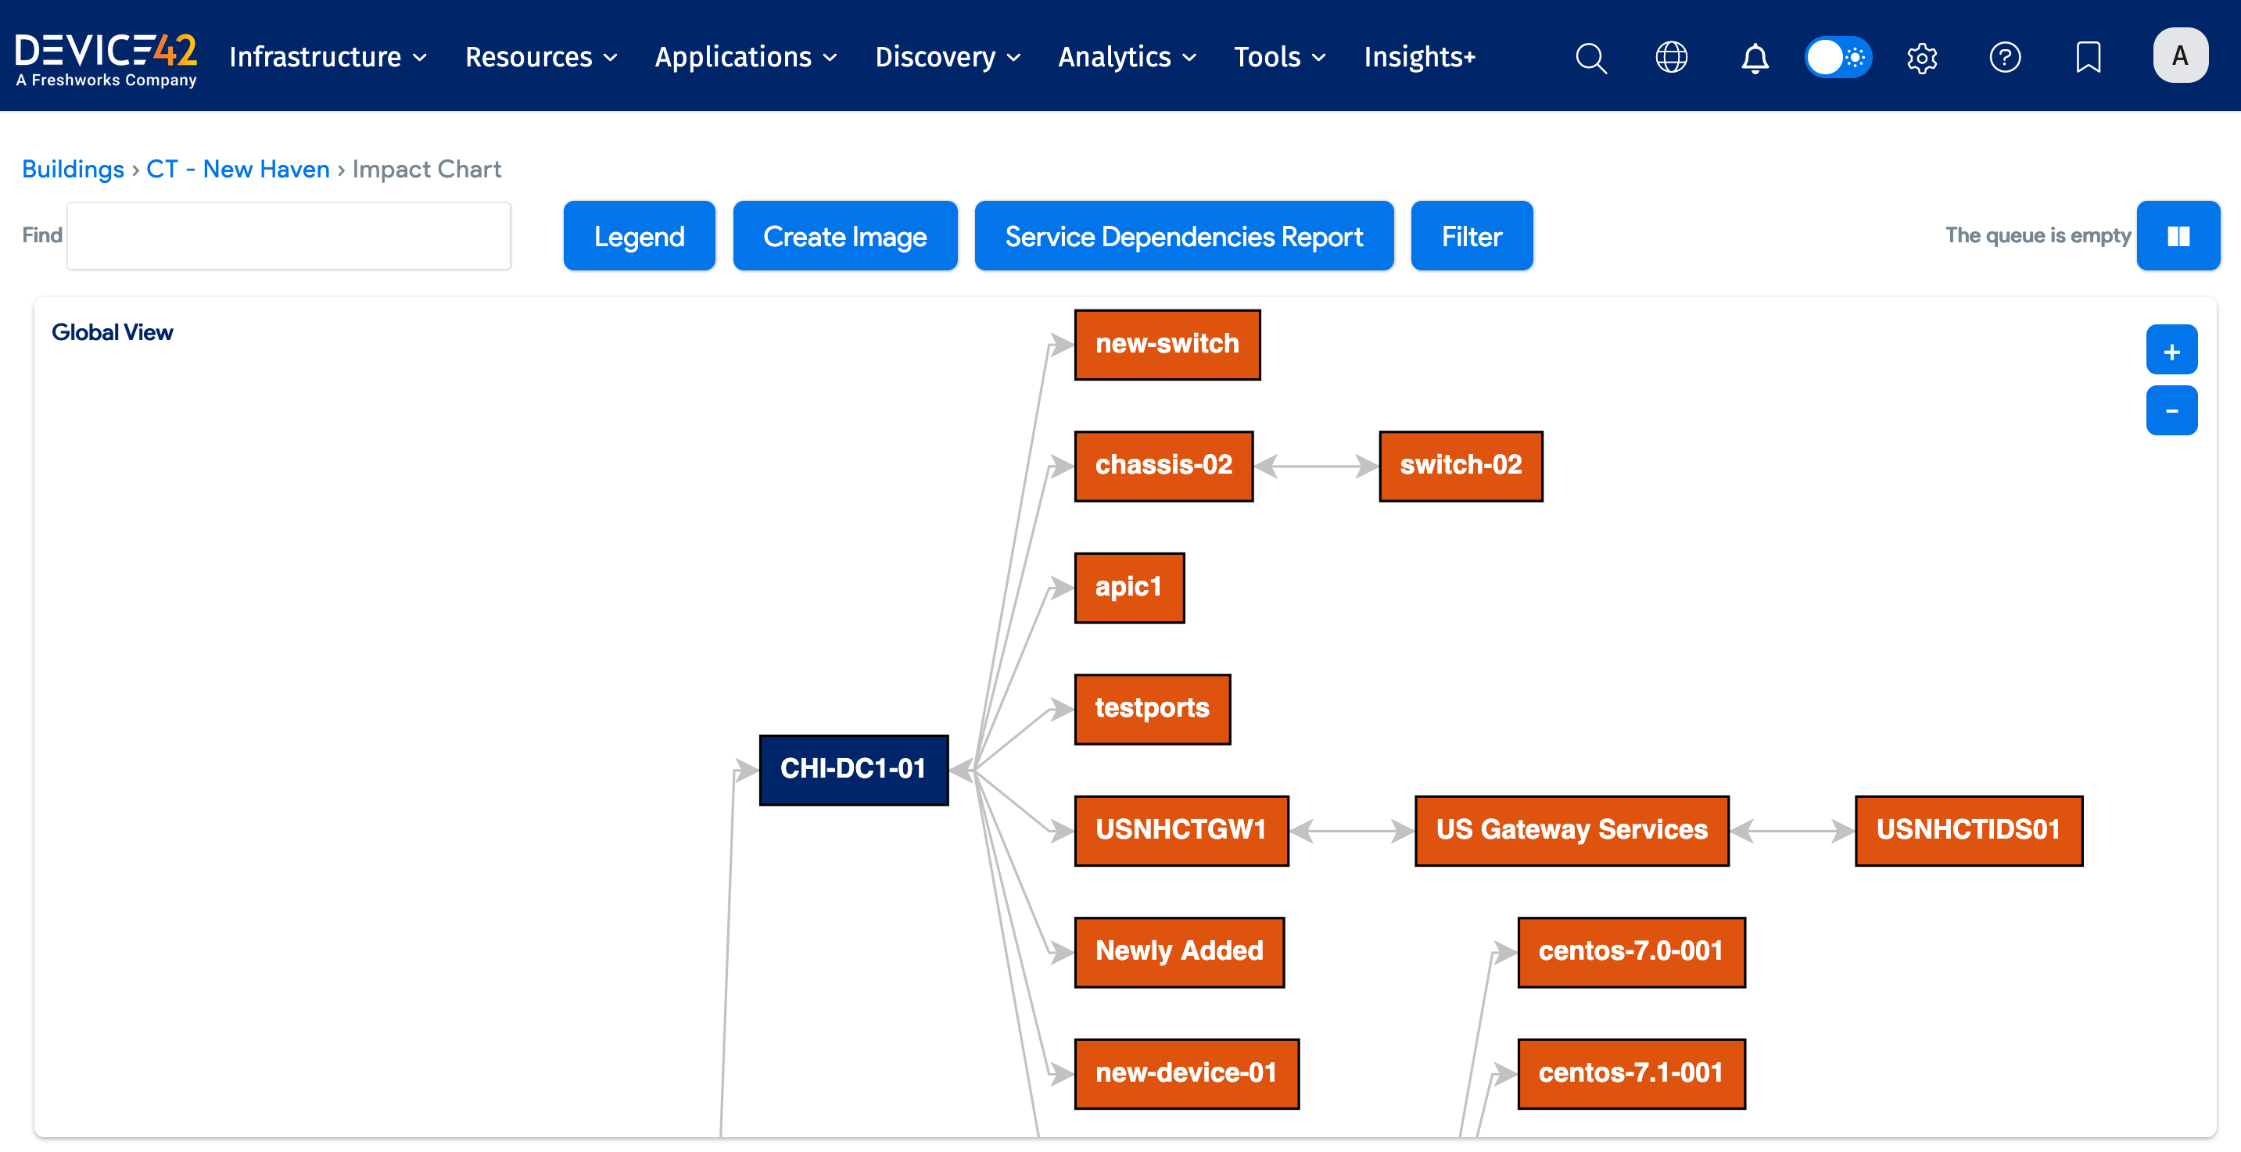
Task: Open the bookmarks icon
Action: (x=2088, y=57)
